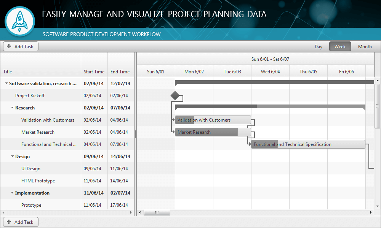The height and width of the screenshot is (228, 381).
Task: Collapse the Software validation, research summary row
Action: point(6,83)
